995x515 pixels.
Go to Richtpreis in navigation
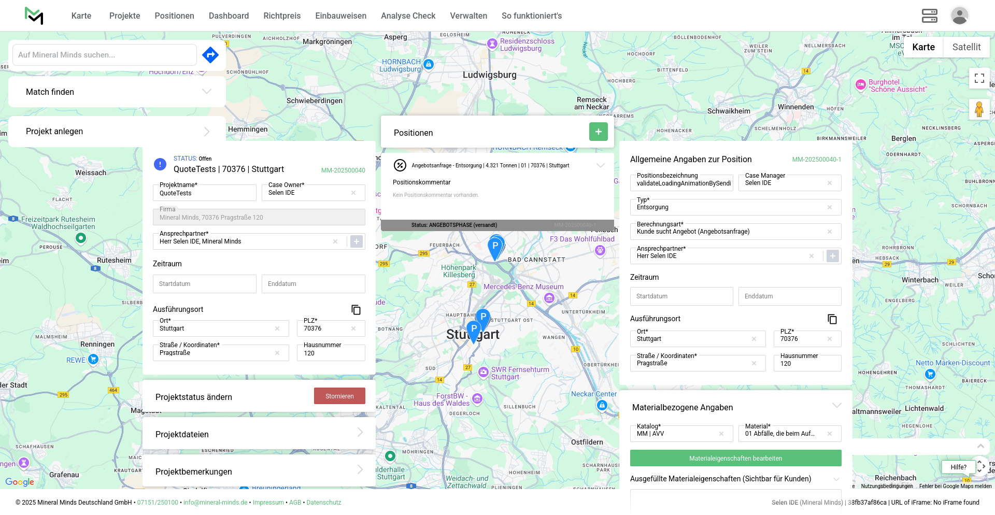click(x=281, y=16)
